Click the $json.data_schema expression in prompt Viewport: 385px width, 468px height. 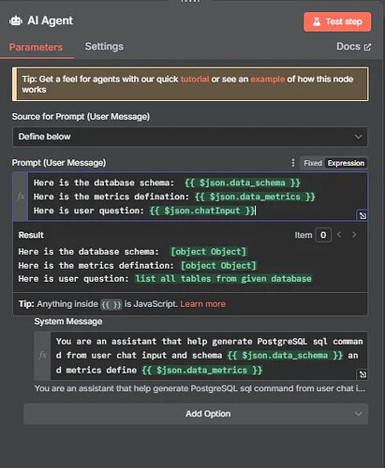click(x=243, y=183)
